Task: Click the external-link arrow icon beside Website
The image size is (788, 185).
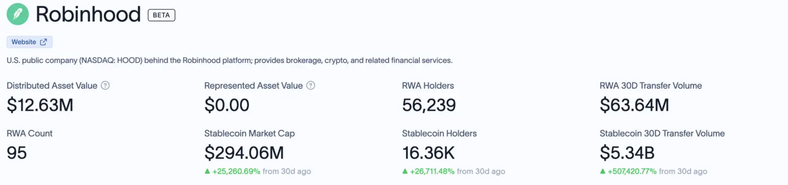Action: pyautogui.click(x=43, y=42)
